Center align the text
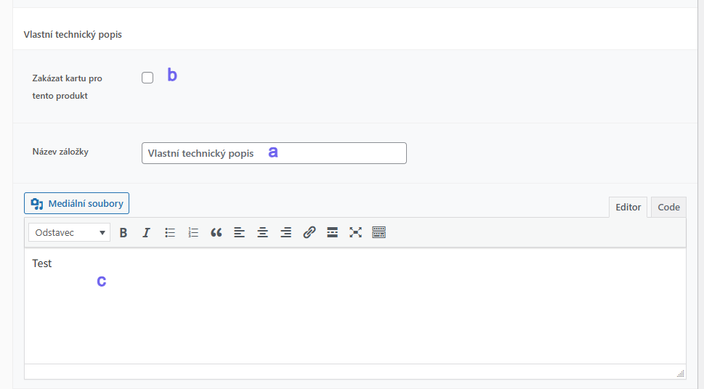This screenshot has height=389, width=704. [x=263, y=232]
